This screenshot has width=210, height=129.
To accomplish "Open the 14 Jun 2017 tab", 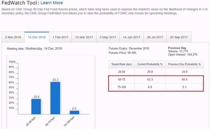I will pos(131,37).
